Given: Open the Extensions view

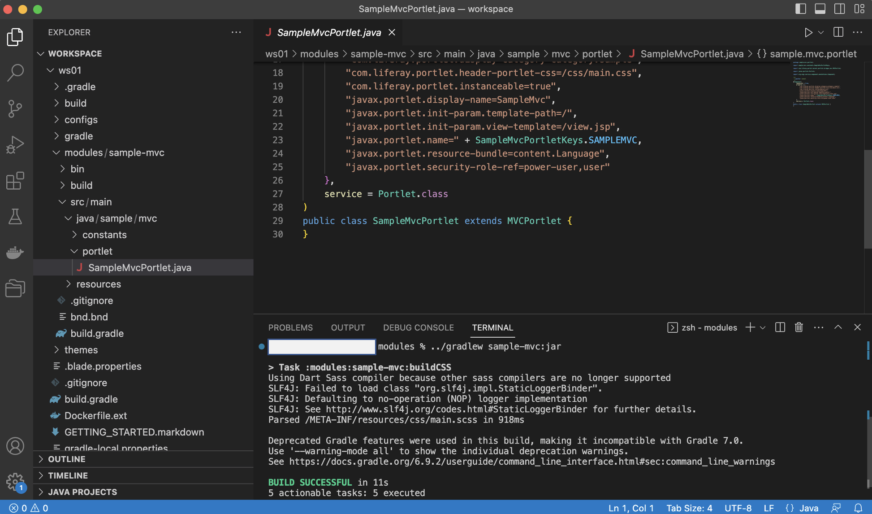Looking at the screenshot, I should [x=15, y=181].
